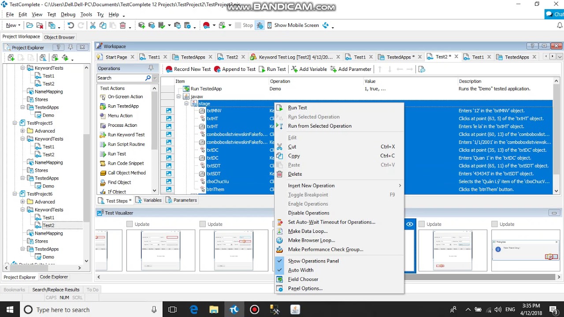Click the pin icon in Operations panel
The width and height of the screenshot is (564, 317).
point(151,68)
